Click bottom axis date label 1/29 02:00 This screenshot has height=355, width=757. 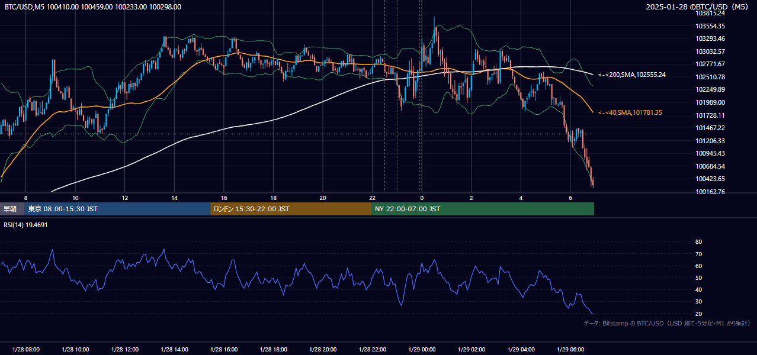click(x=471, y=349)
